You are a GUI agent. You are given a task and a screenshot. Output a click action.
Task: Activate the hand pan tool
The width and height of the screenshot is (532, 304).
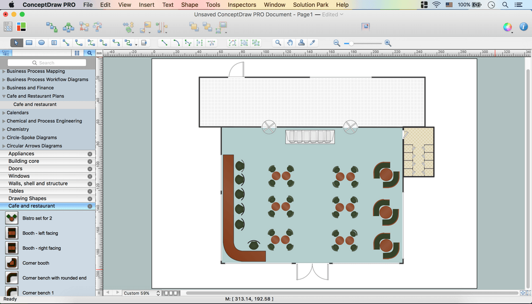pos(290,43)
